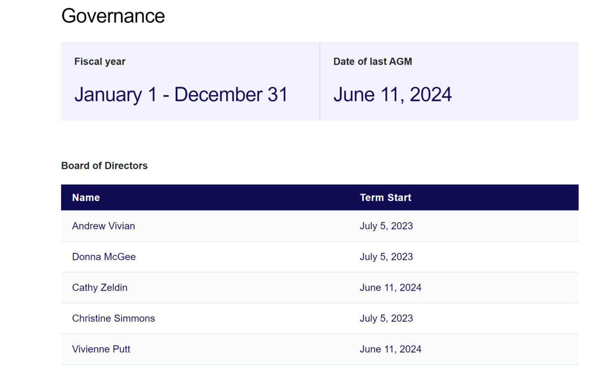This screenshot has height=375, width=610.
Task: Click Cathy Zeldin's name
Action: click(100, 287)
